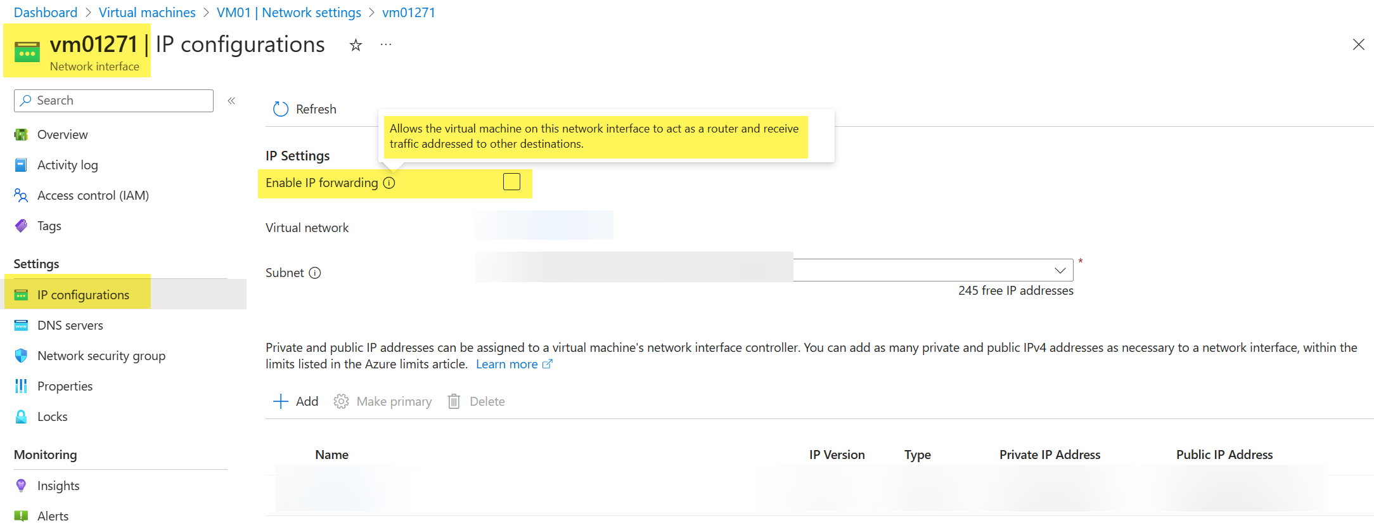
Task: Favorite this page with star icon
Action: 356,45
